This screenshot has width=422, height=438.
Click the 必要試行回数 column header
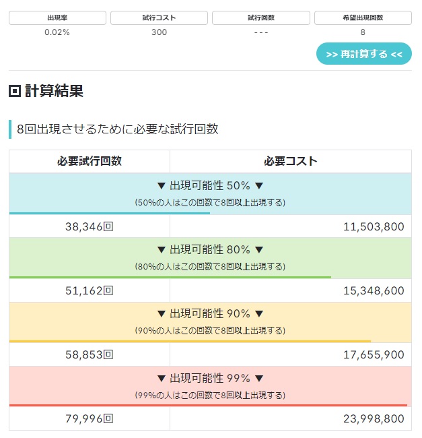[90, 162]
